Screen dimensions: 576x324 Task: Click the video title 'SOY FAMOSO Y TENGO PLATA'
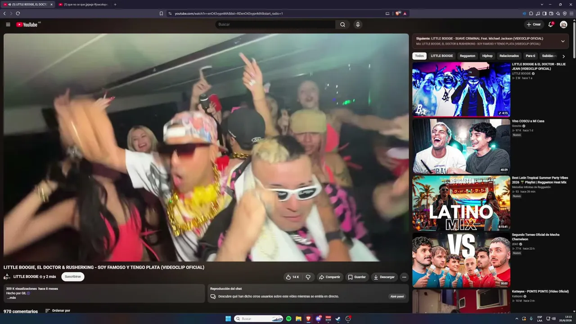[x=104, y=267]
